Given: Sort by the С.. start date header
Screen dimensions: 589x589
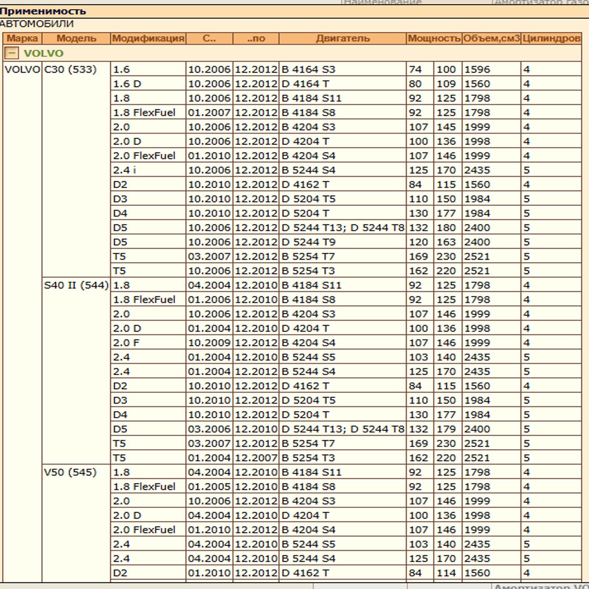Looking at the screenshot, I should [x=209, y=38].
